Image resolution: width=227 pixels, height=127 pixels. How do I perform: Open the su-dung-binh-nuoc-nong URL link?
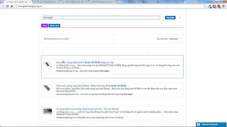pyautogui.click(x=90, y=117)
